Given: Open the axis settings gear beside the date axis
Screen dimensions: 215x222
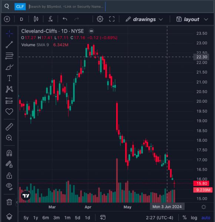Looking at the screenshot, I should coord(204,207).
